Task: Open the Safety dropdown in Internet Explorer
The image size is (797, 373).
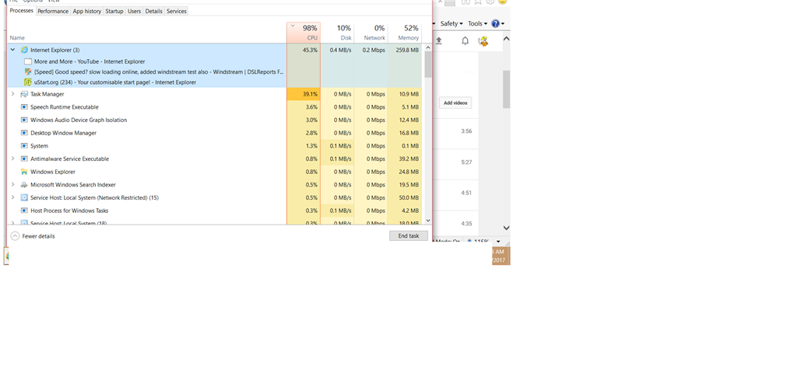Action: 451,23
